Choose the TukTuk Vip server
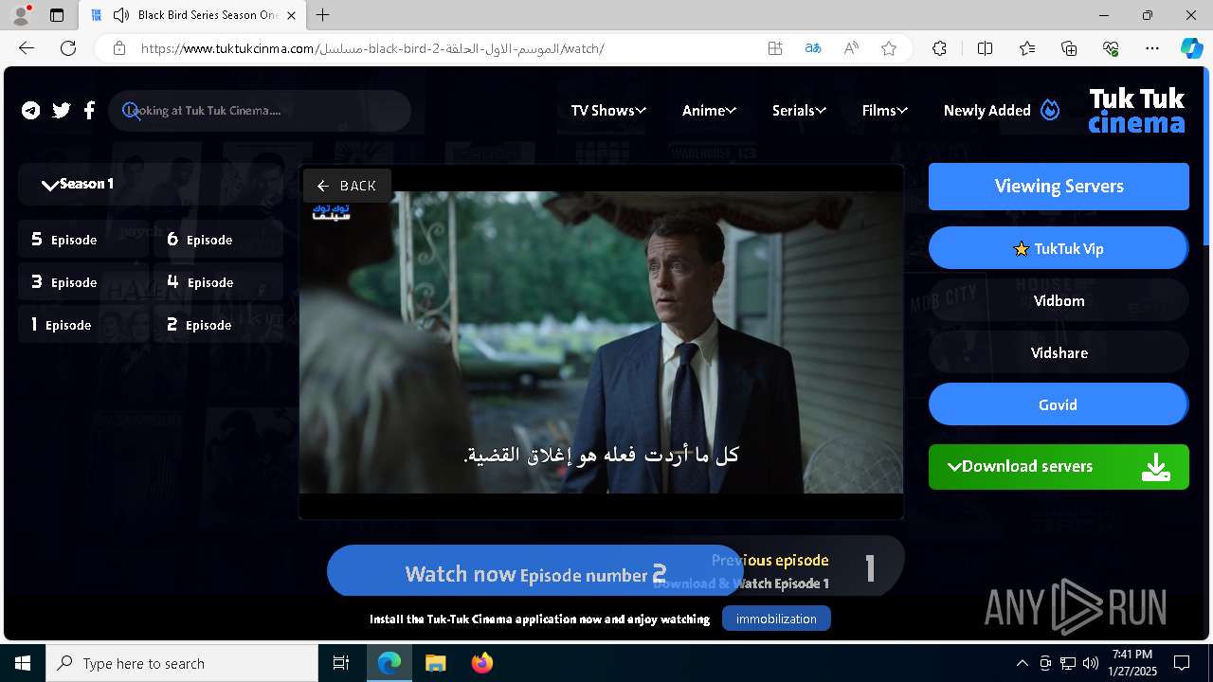Image resolution: width=1213 pixels, height=682 pixels. coord(1059,248)
